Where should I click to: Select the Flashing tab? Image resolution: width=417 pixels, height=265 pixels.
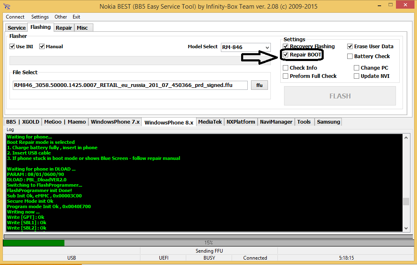(x=40, y=27)
